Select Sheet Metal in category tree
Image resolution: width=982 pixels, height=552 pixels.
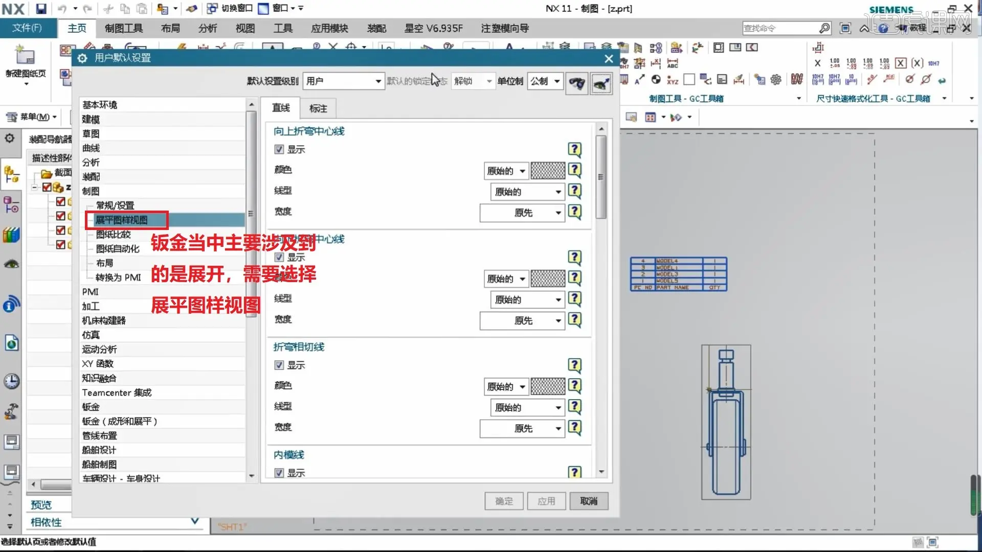(91, 407)
